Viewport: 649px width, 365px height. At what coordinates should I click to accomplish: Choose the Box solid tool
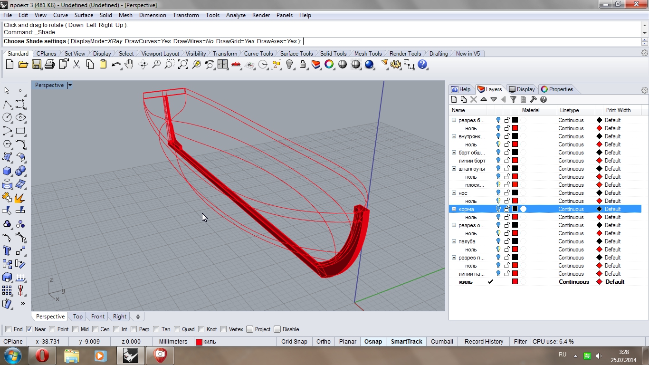click(x=7, y=171)
